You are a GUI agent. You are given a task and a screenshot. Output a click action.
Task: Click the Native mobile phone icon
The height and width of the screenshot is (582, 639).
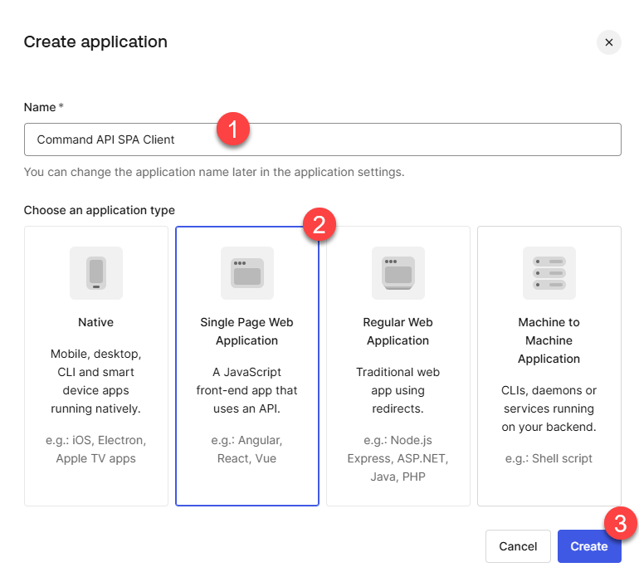[x=96, y=272]
